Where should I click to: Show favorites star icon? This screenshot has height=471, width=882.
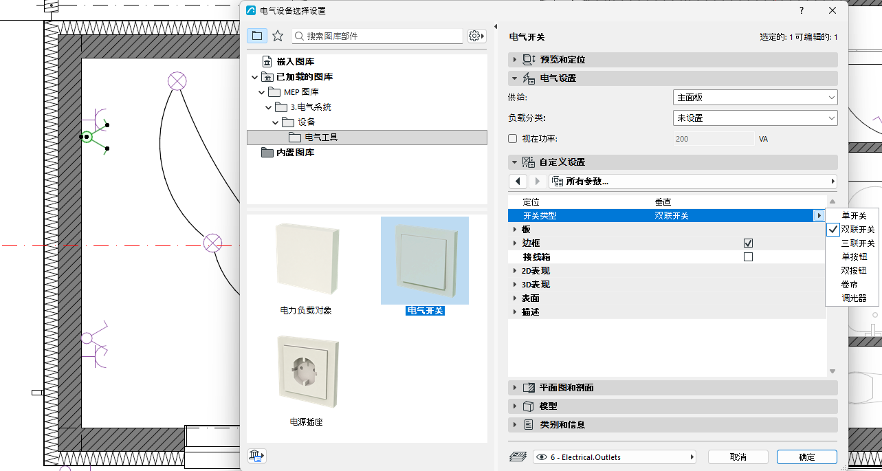tap(278, 36)
